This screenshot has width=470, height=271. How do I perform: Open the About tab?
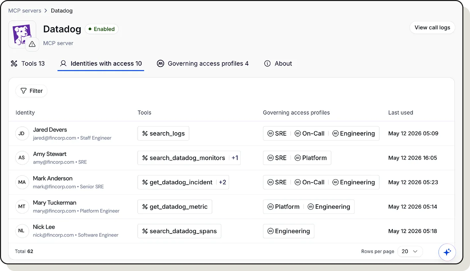pyautogui.click(x=278, y=63)
